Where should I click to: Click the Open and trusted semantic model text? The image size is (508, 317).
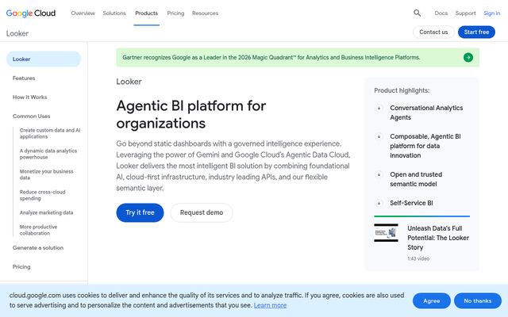coord(416,179)
